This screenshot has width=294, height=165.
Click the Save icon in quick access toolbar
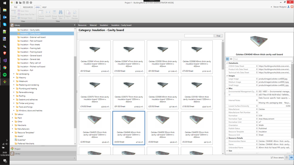coord(24,3)
